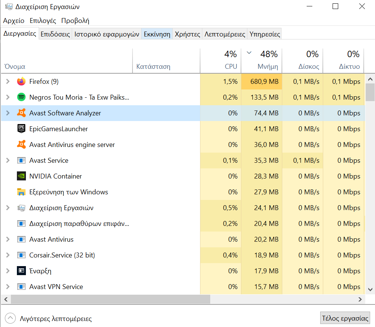Click the Avast VPN Service icon

click(x=21, y=287)
